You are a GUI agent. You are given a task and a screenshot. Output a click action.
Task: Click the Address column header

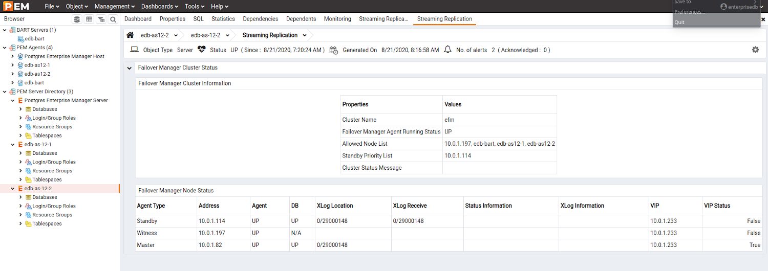click(223, 206)
